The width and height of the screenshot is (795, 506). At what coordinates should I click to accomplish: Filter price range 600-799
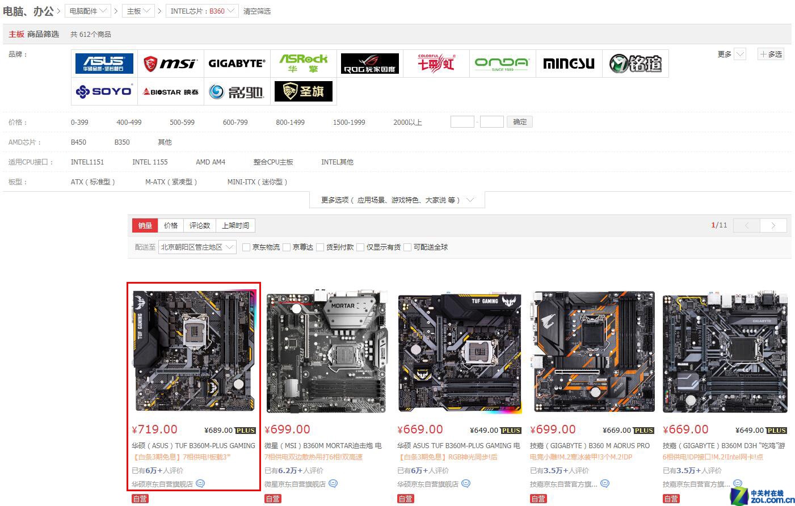(235, 123)
